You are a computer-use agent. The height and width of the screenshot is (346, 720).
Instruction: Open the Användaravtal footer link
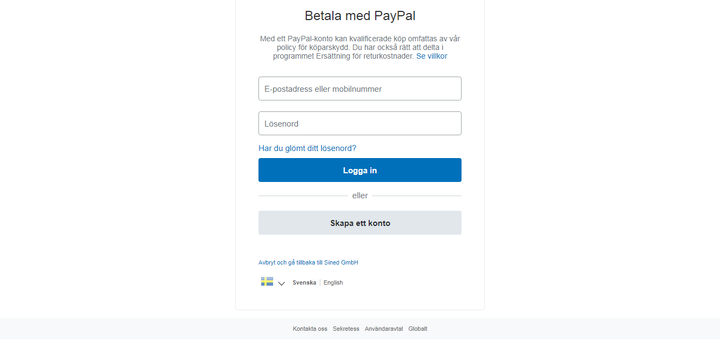coord(384,329)
